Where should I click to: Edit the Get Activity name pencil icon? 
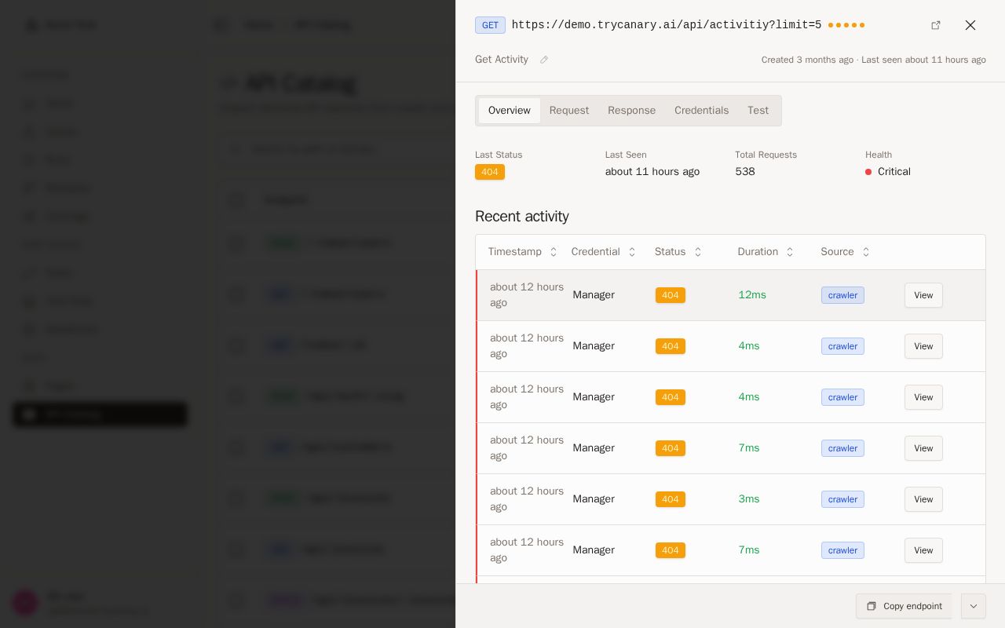click(544, 60)
